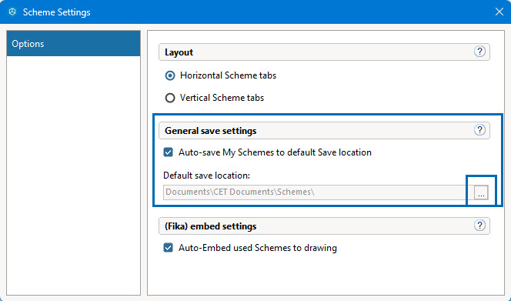This screenshot has width=511, height=301.
Task: Toggle Auto-save My Schemes checkbox
Action: pyautogui.click(x=169, y=152)
